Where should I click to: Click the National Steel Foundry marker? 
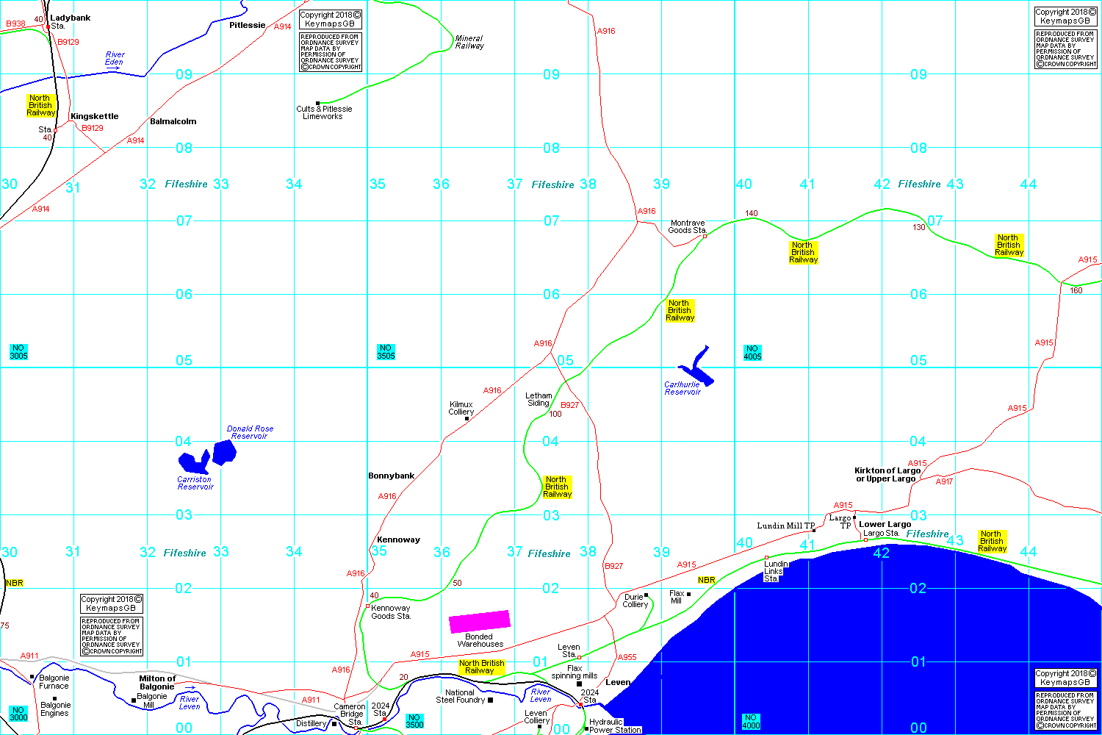coord(490,700)
